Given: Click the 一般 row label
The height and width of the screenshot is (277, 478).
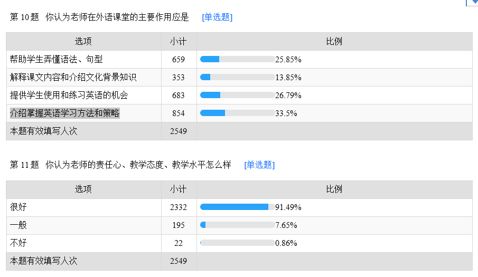Looking at the screenshot, I should (x=18, y=225).
